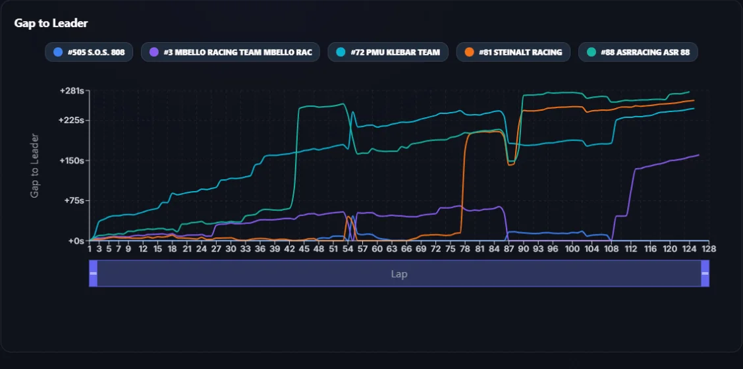
Task: Click the cyan dot for #72 PMU
Action: (x=341, y=52)
